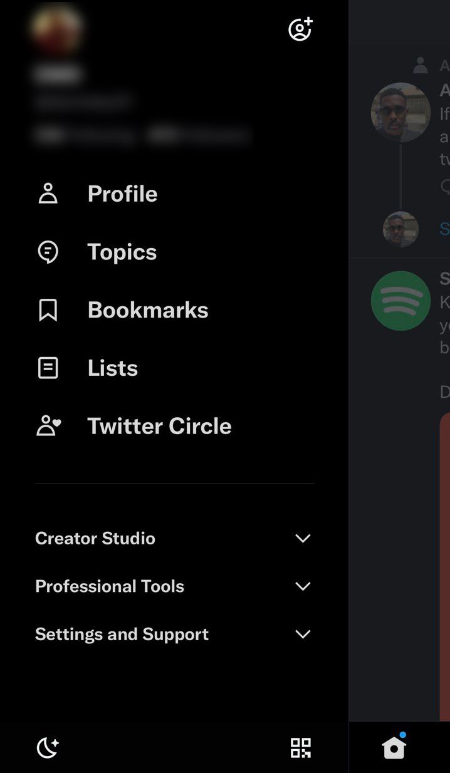450x773 pixels.
Task: Click the Topics speech bubble icon
Action: (x=48, y=252)
